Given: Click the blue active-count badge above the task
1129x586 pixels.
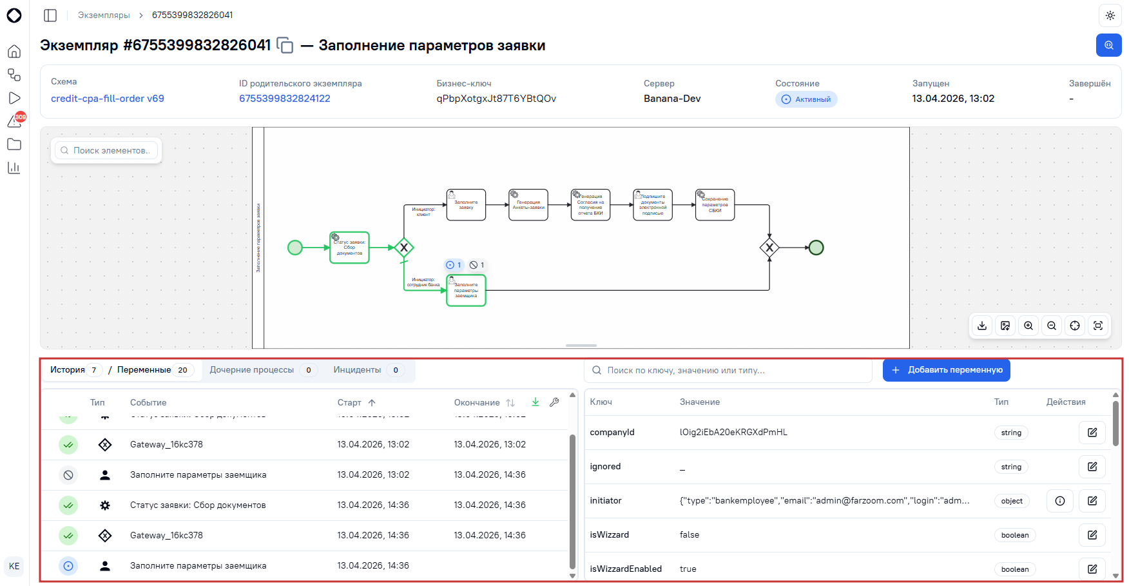Looking at the screenshot, I should tap(454, 265).
